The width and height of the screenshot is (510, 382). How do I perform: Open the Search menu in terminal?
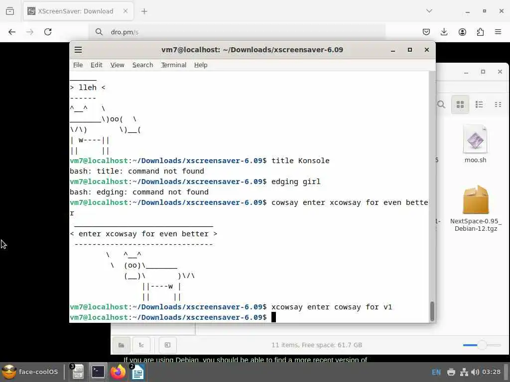pos(142,65)
